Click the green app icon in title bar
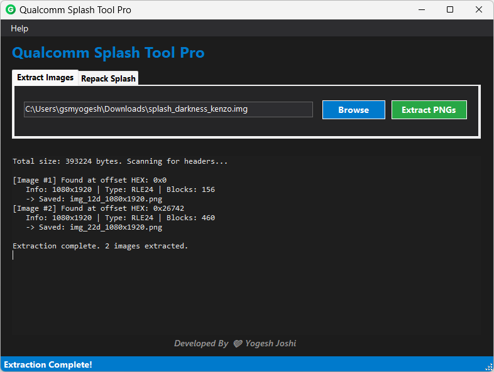Viewport: 494px width, 372px height. pyautogui.click(x=11, y=10)
